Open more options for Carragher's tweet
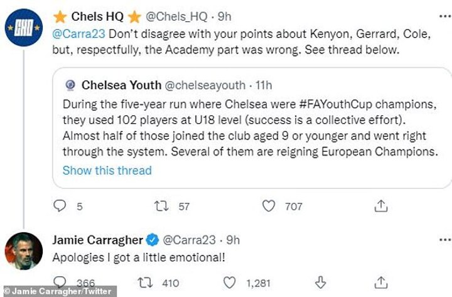Viewport: 452px width, 297px height. click(x=444, y=239)
